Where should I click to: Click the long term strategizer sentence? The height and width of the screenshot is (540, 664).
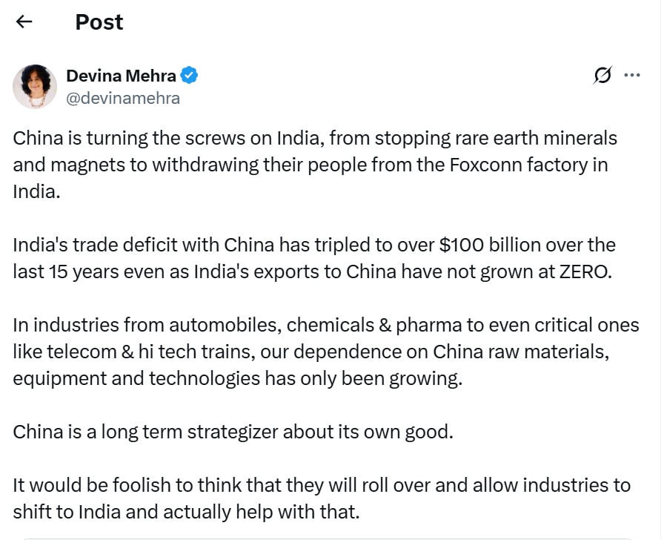(x=233, y=432)
